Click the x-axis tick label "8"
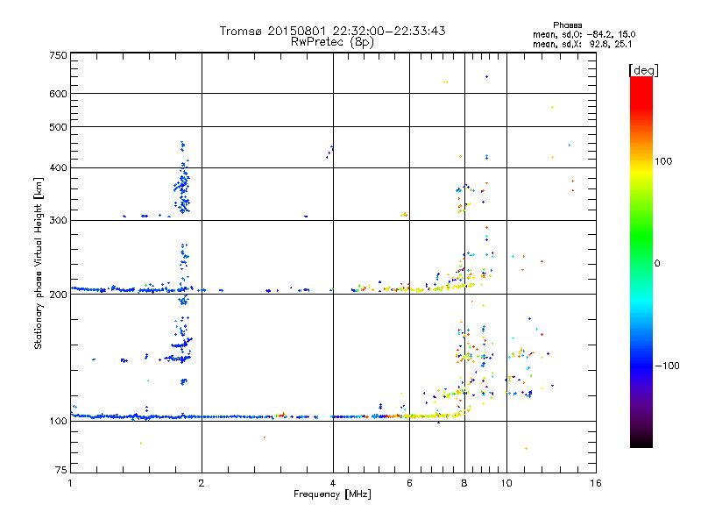701x526 pixels. point(464,483)
